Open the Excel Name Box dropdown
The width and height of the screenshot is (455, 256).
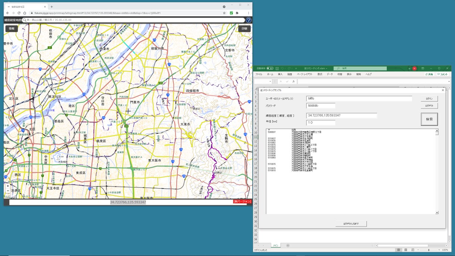tap(270, 81)
